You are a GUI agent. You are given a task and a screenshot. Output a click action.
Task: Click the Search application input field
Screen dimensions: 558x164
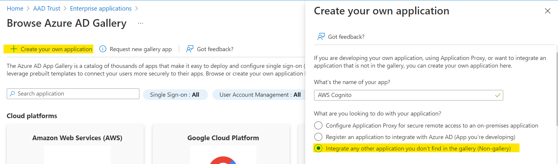tap(73, 94)
